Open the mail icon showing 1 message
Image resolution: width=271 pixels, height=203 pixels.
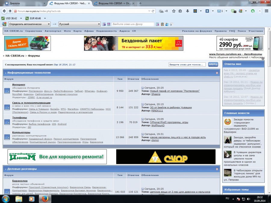pos(220,11)
